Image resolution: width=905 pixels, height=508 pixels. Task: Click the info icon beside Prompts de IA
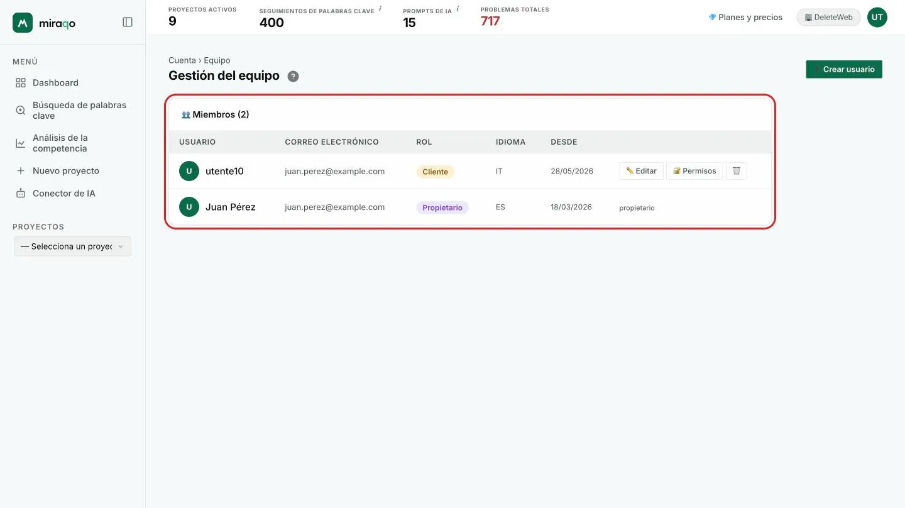[x=458, y=9]
